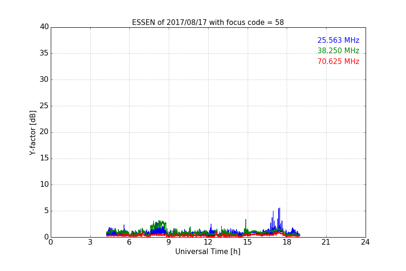Screen dimensions: 406x271
Task: Click the y-axis tick label 15
Action: coord(44,158)
